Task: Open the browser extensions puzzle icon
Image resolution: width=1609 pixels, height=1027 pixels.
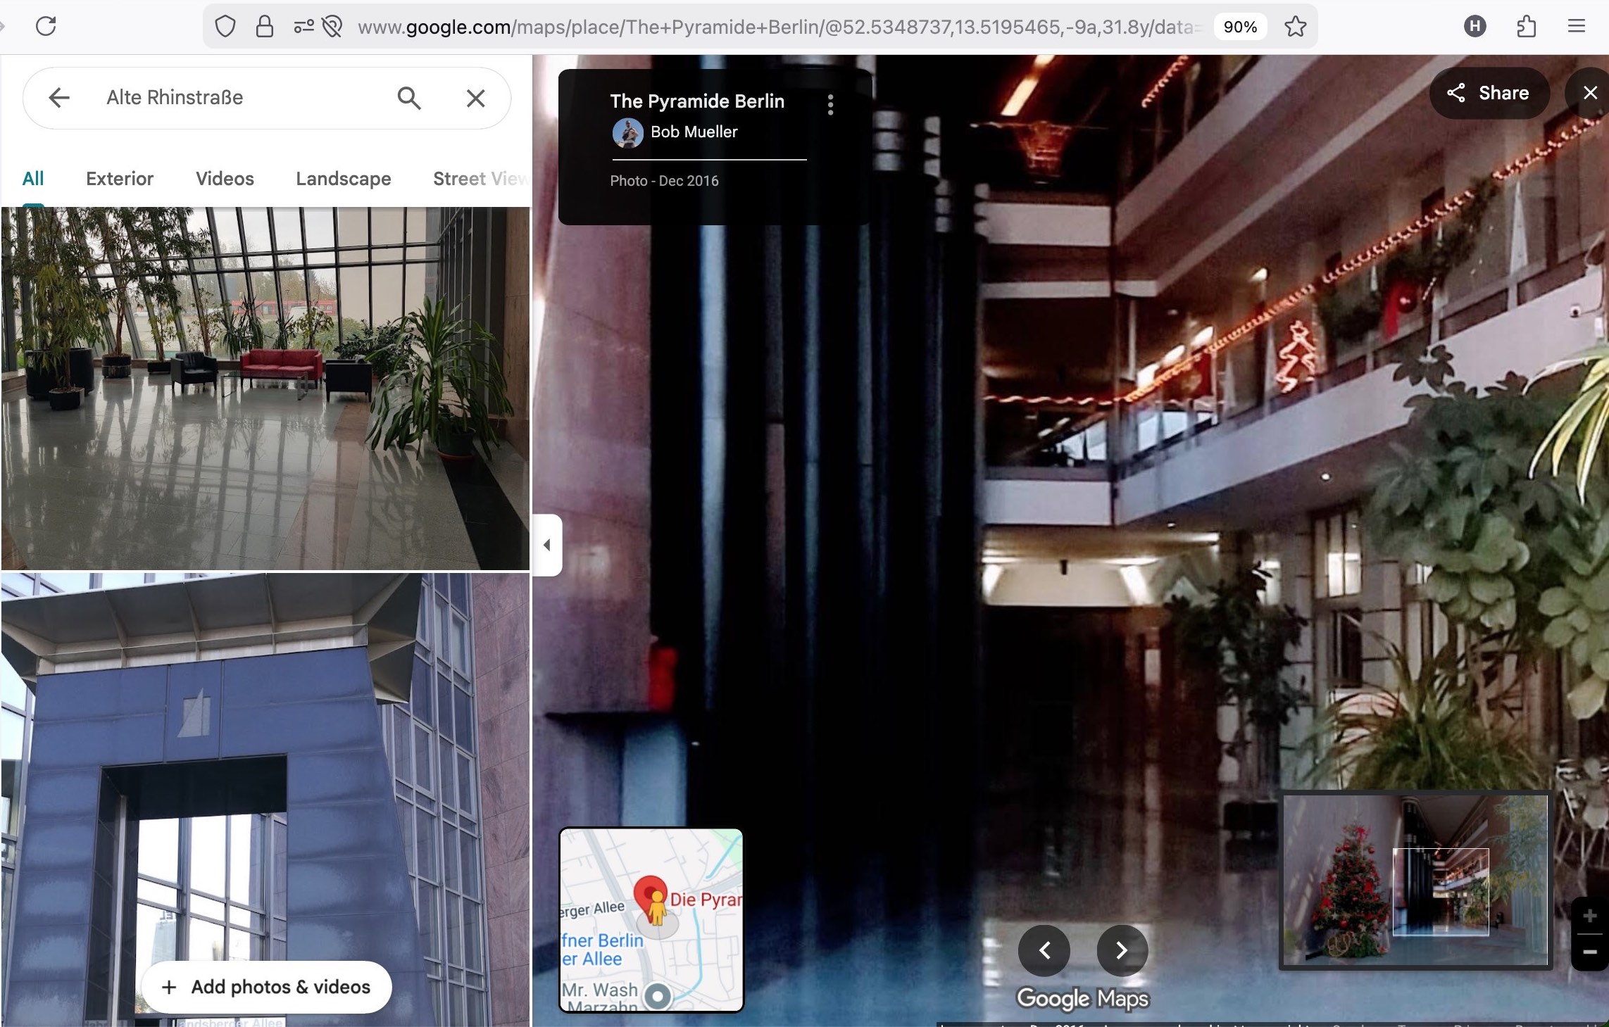Action: point(1526,27)
